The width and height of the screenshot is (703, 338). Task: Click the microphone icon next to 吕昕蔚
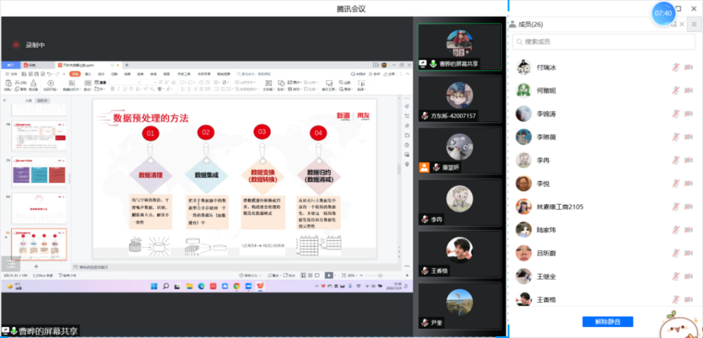click(676, 253)
